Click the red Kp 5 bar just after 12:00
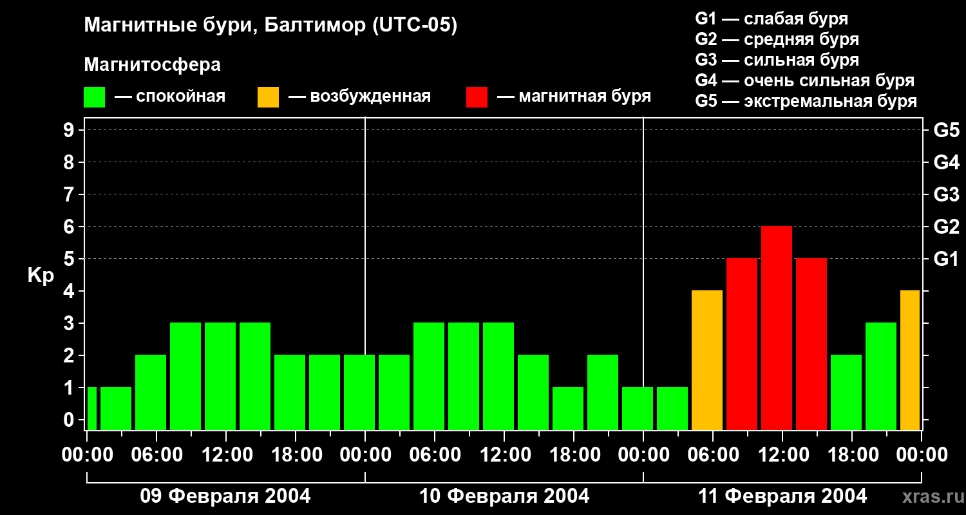The width and height of the screenshot is (966, 515). 811,344
